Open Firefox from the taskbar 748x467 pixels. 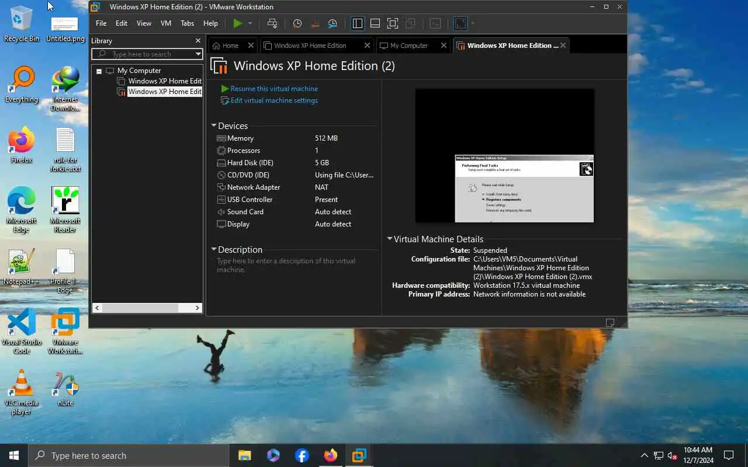click(331, 455)
